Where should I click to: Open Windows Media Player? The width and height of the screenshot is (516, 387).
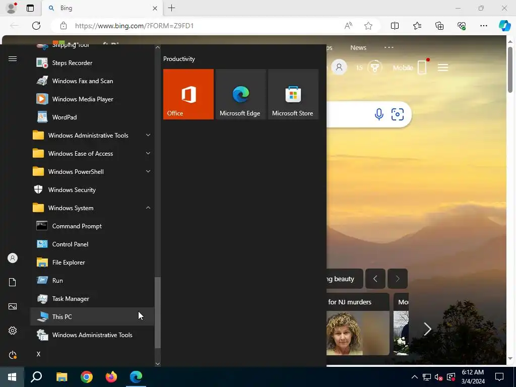(92, 99)
